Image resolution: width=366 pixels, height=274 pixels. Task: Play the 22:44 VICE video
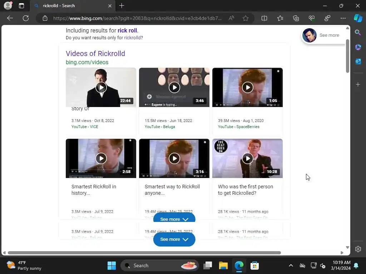point(101,87)
